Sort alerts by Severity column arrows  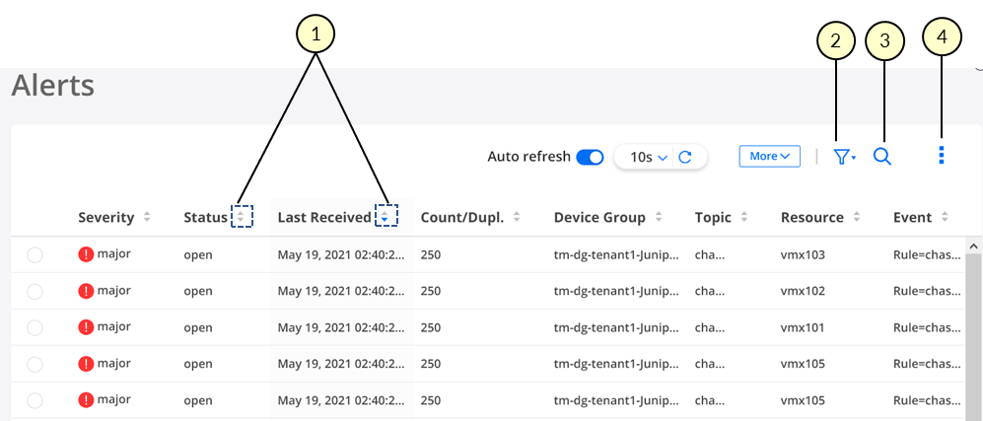pos(147,217)
